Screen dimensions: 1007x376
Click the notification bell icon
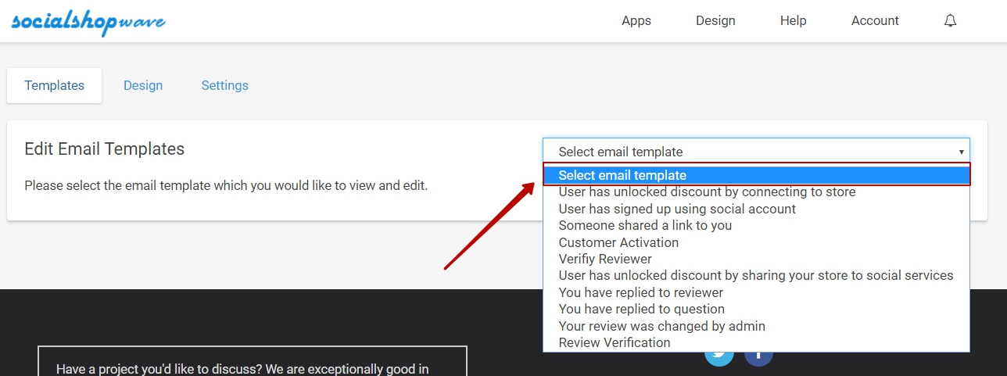pos(950,21)
